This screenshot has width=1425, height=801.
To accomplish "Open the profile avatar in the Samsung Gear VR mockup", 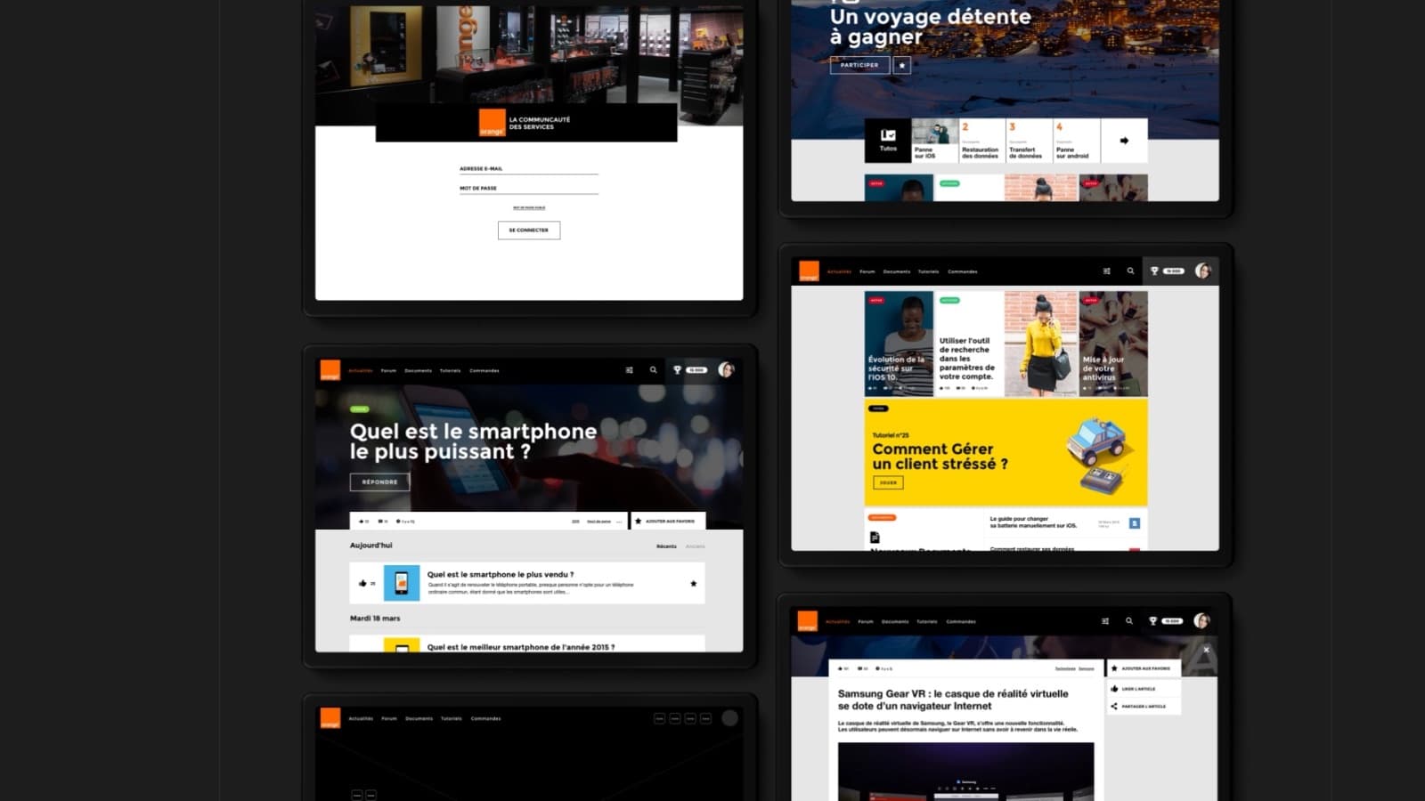I will pos(1201,620).
